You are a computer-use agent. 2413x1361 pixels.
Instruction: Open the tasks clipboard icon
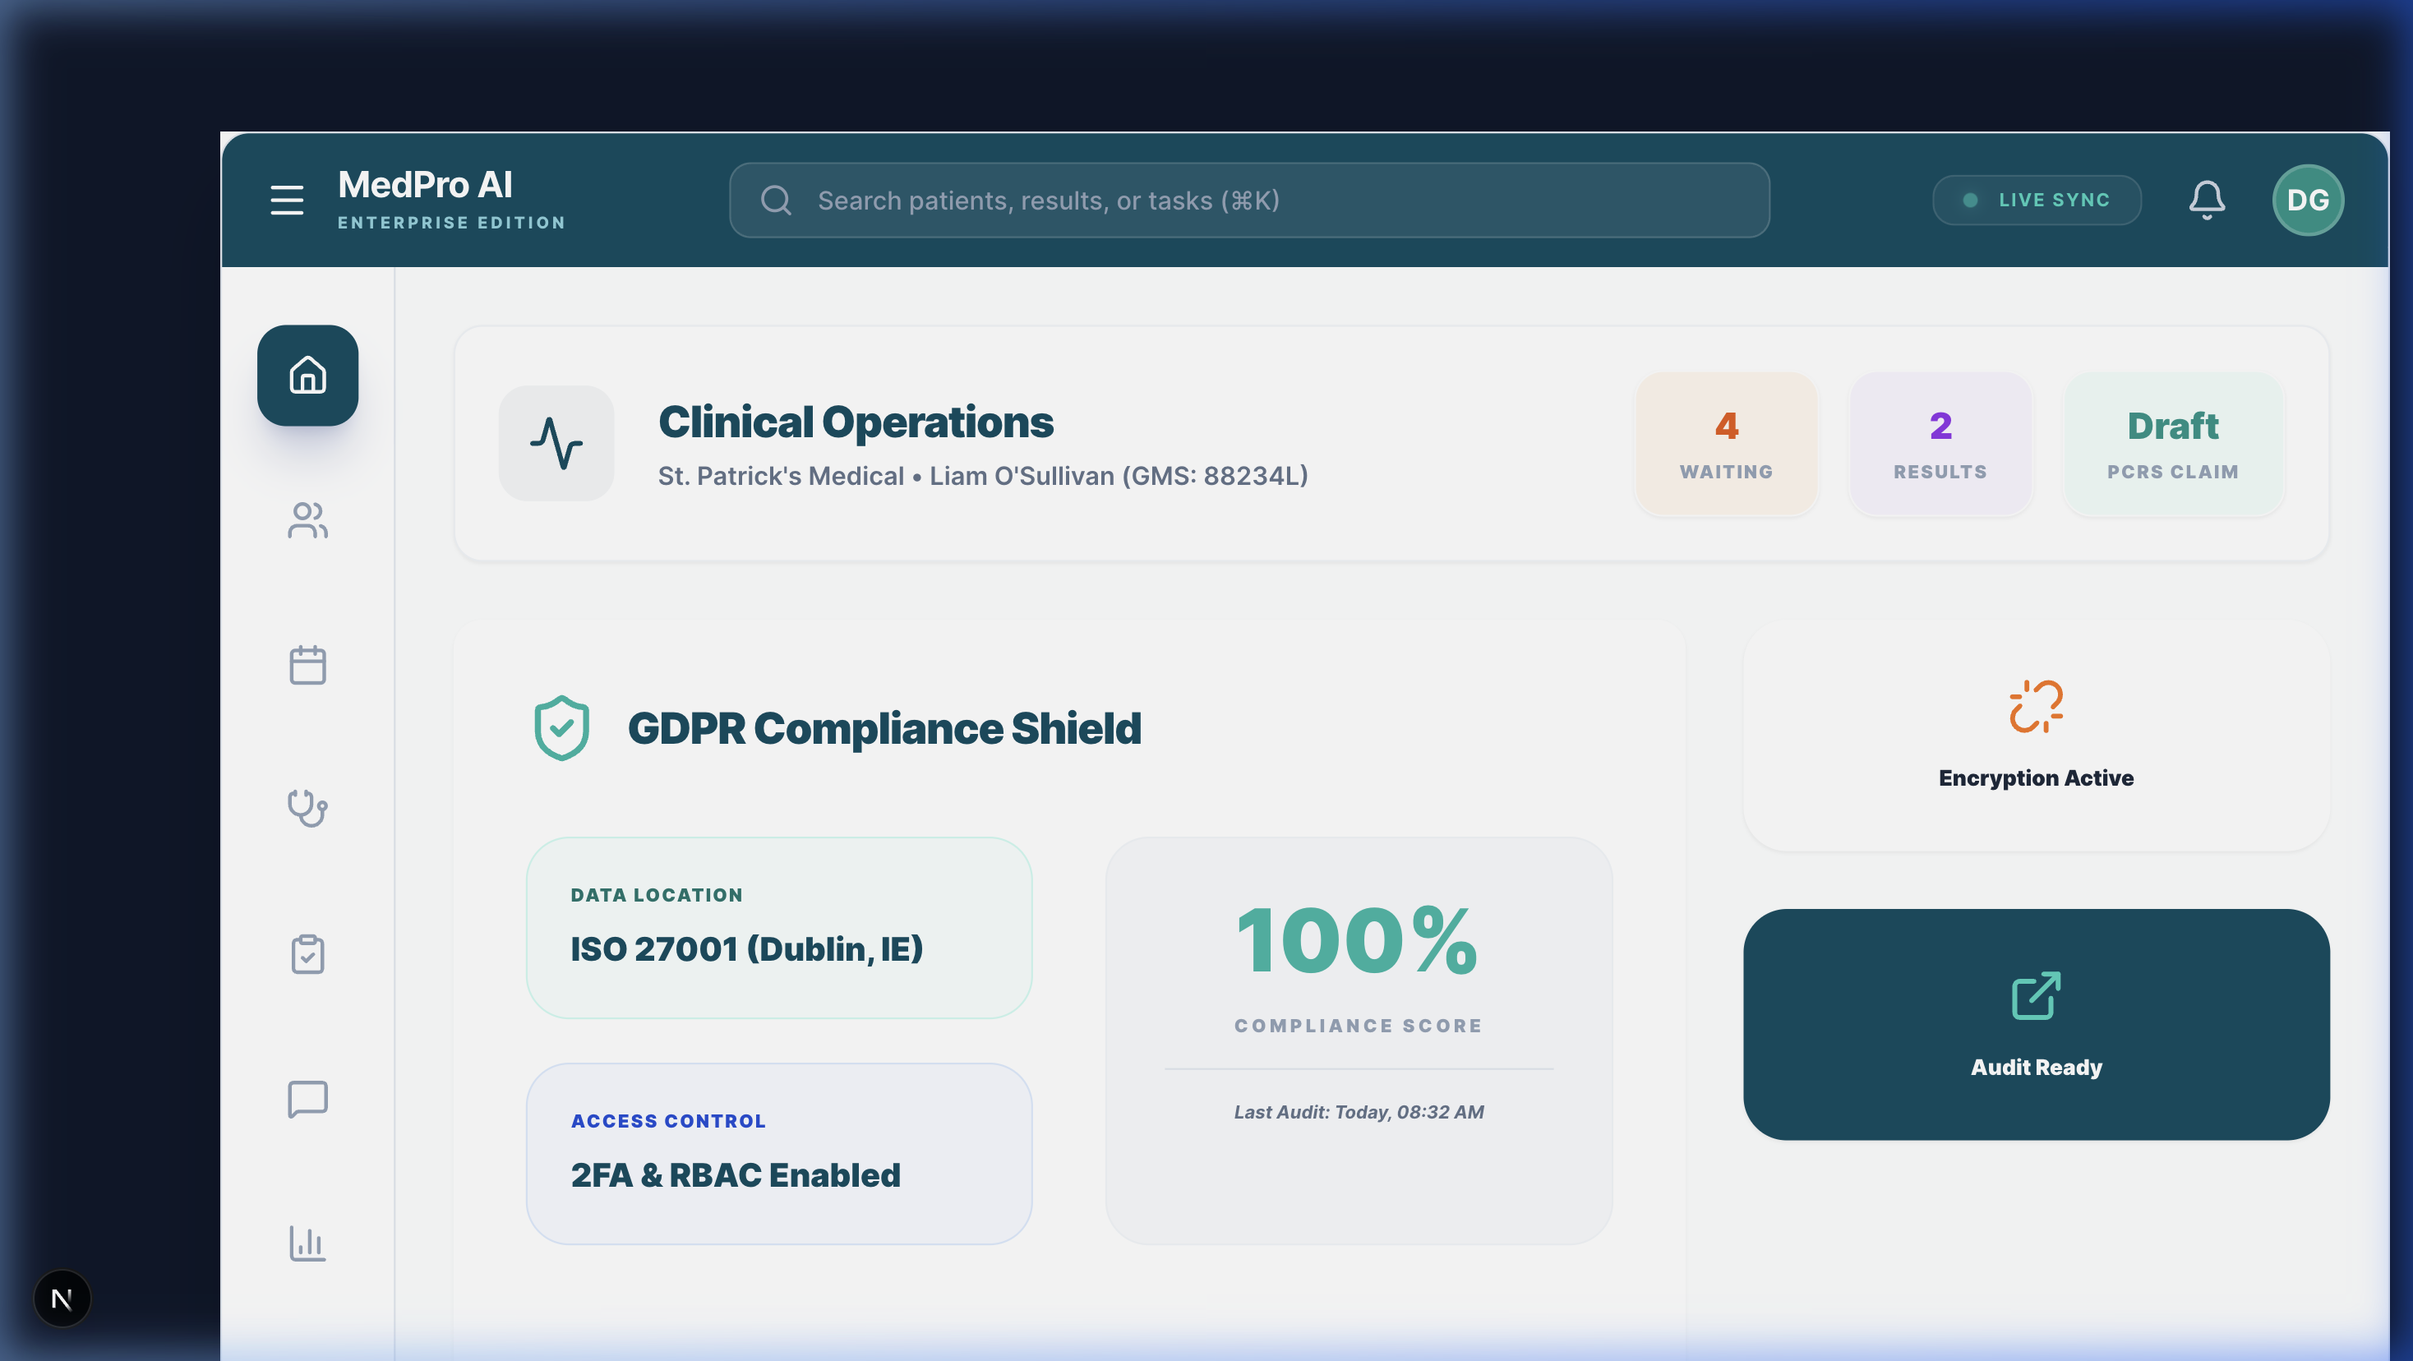click(307, 954)
